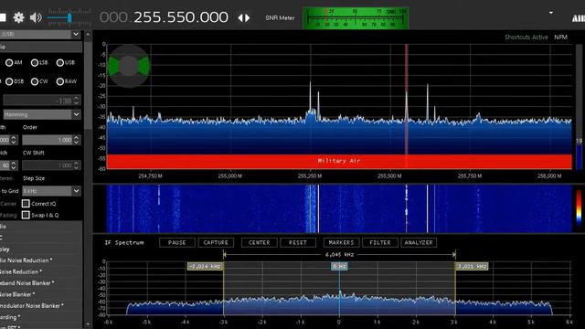Click the side panel scroll up arrow

(88, 34)
